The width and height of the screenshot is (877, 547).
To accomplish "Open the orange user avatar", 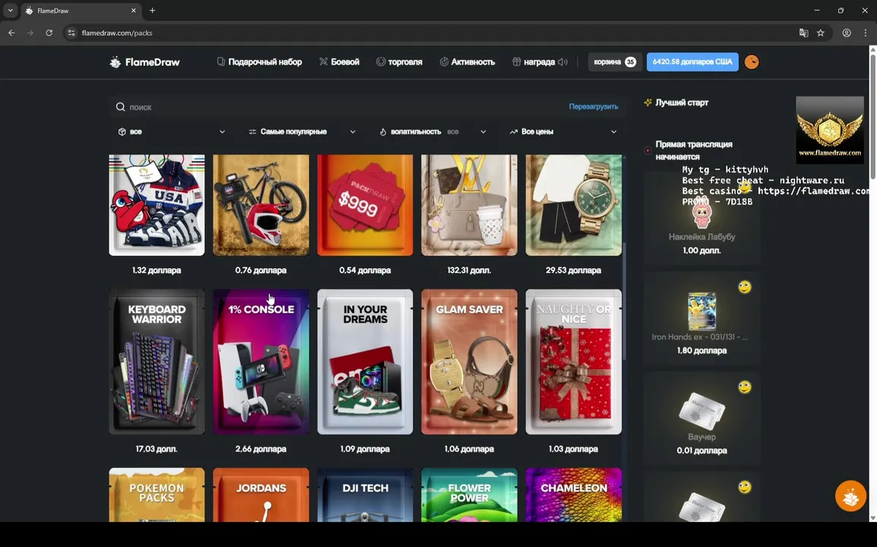I will (752, 62).
